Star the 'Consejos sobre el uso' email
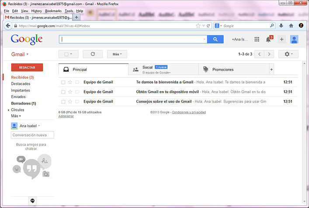The width and height of the screenshot is (309, 208). (70, 102)
